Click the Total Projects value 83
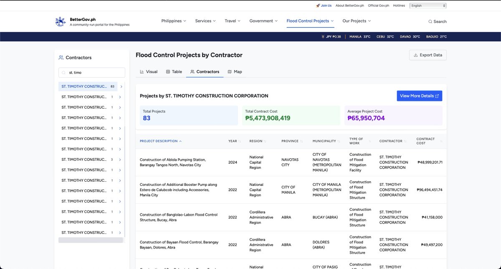Viewport: 501px width, 269px height. (147, 118)
